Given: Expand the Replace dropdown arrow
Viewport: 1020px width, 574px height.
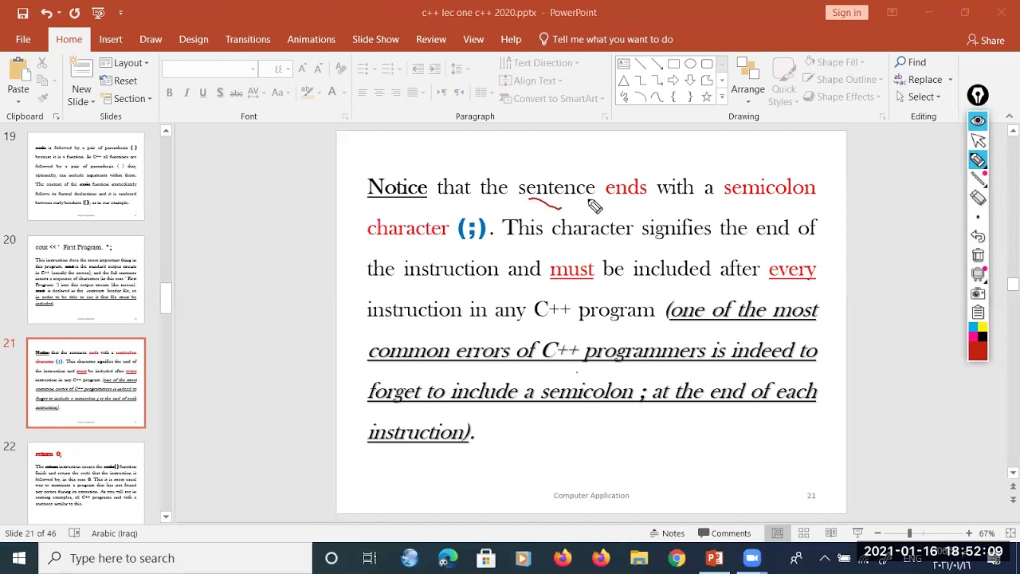Looking at the screenshot, I should point(950,80).
